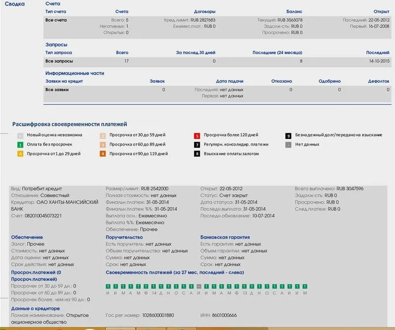Click the black "9" hopeless debt legend icon
The image size is (395, 330).
tap(288, 135)
